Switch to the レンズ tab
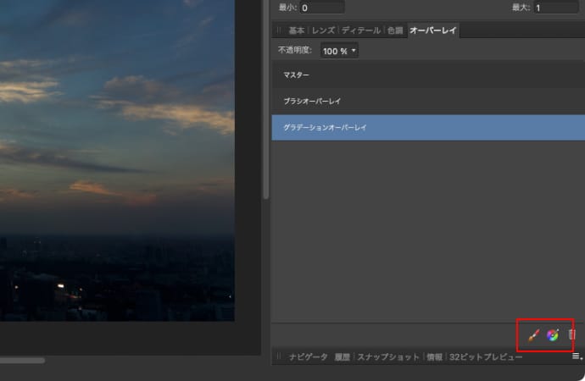The height and width of the screenshot is (381, 585). click(323, 30)
